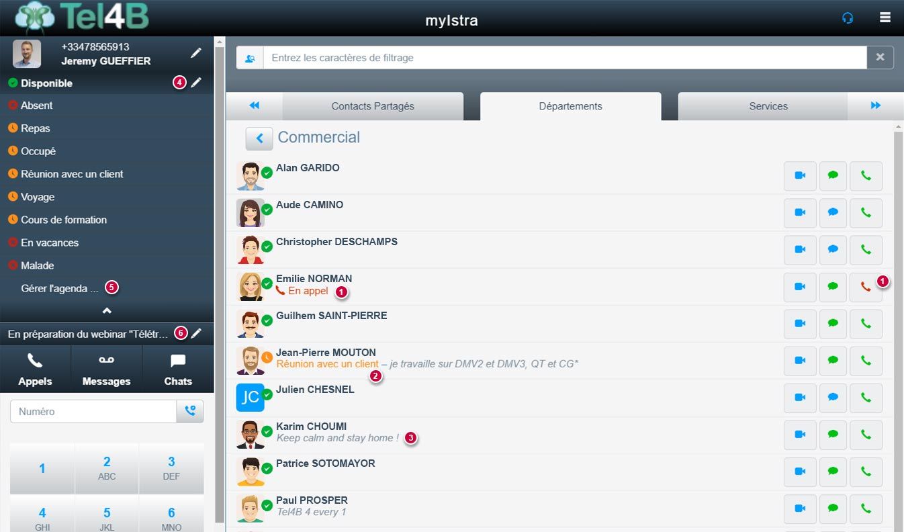Set status to En vacances
This screenshot has width=904, height=532.
107,242
